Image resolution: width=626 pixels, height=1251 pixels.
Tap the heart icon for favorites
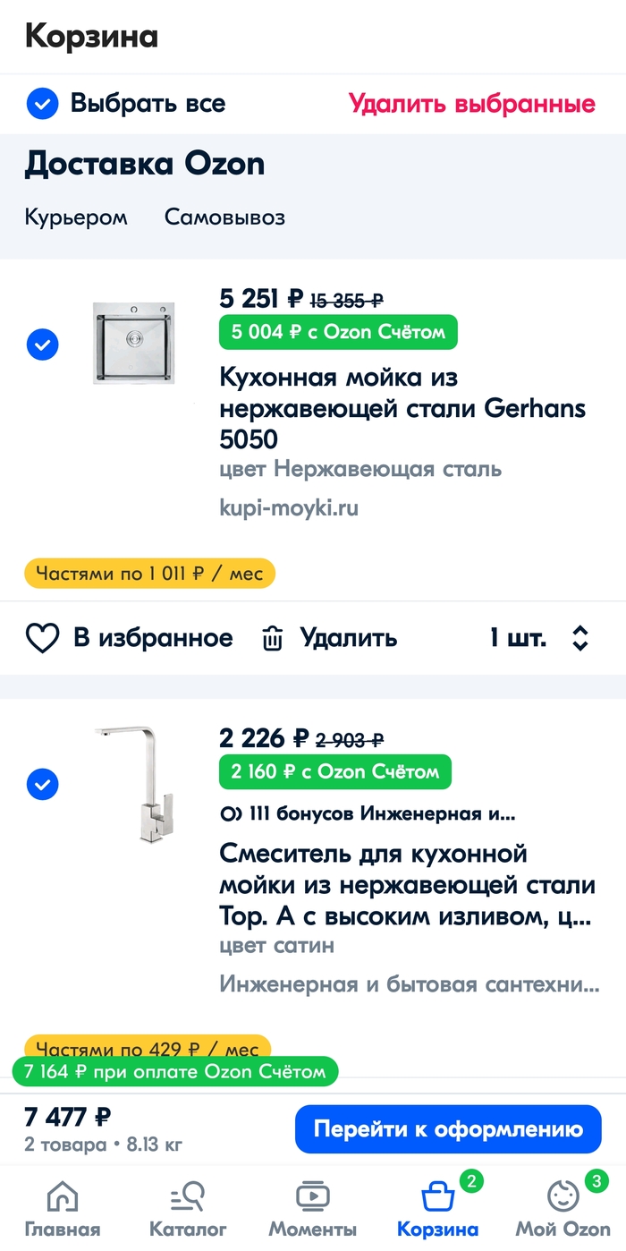point(42,638)
